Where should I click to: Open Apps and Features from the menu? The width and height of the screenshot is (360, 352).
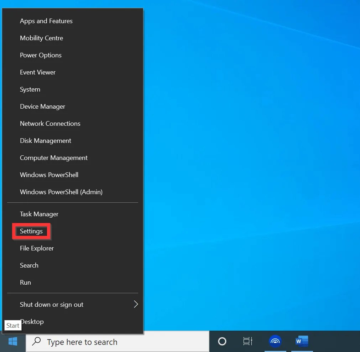click(73, 21)
